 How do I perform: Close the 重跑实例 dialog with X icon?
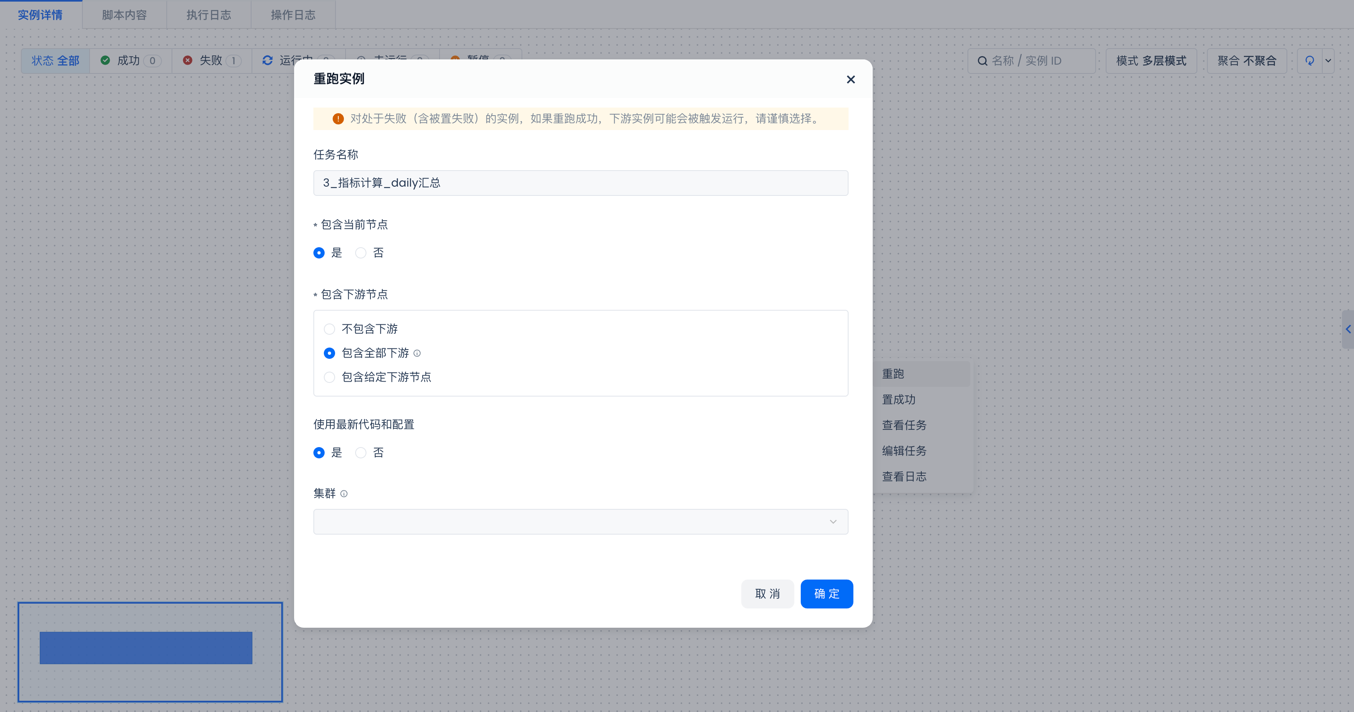point(851,79)
